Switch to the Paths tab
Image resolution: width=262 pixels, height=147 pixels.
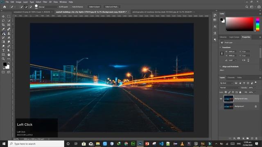[x=239, y=78]
